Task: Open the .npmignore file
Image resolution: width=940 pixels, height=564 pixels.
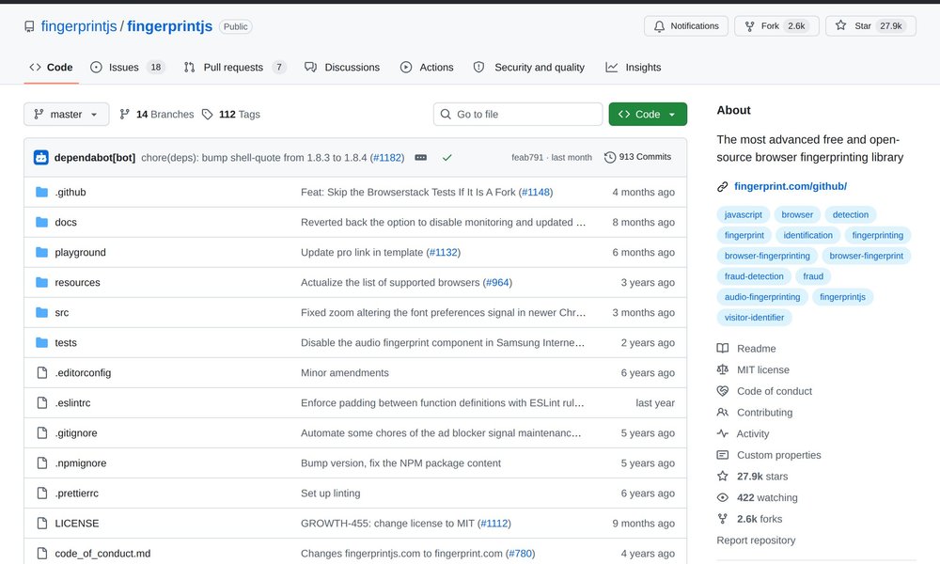Action: pos(80,462)
